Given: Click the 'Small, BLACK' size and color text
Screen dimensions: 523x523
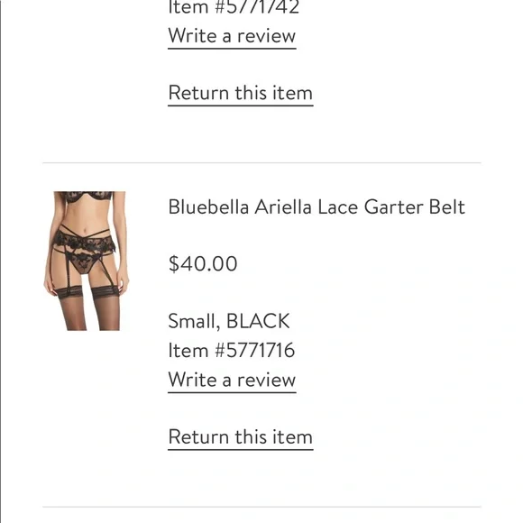Looking at the screenshot, I should coord(229,321).
